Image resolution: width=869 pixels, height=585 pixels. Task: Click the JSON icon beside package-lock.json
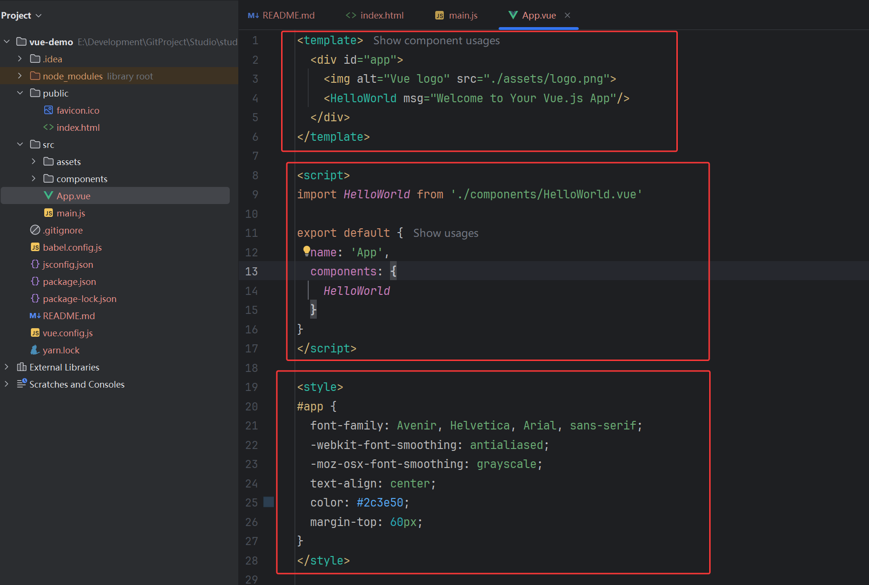35,298
